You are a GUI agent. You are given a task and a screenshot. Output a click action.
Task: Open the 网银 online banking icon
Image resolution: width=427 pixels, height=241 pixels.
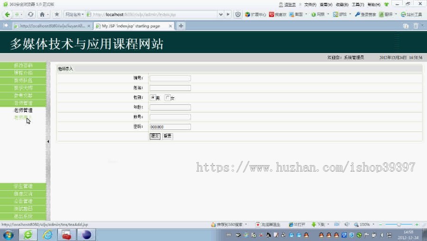(314, 14)
